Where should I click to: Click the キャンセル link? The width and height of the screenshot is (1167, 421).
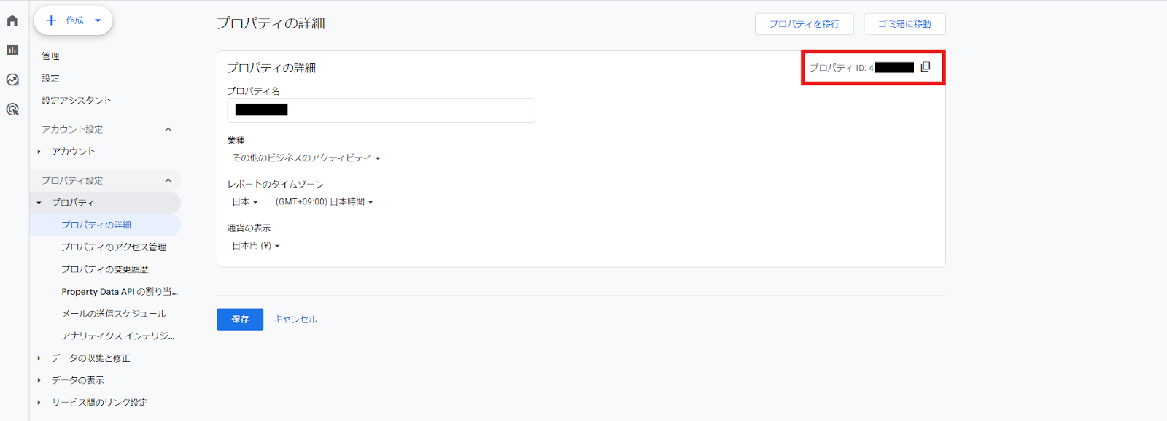coord(295,319)
